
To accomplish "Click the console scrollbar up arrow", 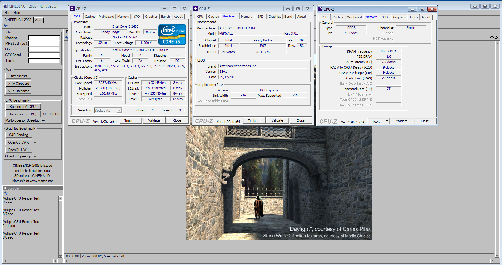I will [x=60, y=199].
